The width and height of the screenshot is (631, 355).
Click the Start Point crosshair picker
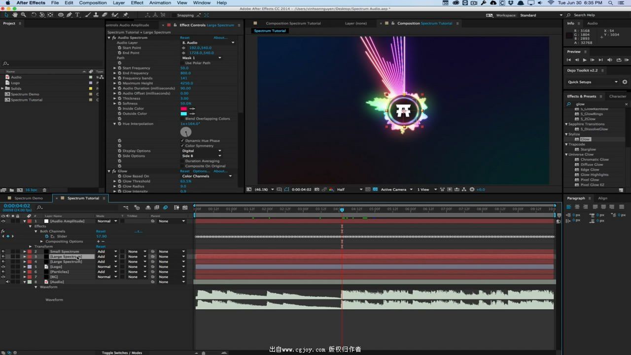point(183,48)
